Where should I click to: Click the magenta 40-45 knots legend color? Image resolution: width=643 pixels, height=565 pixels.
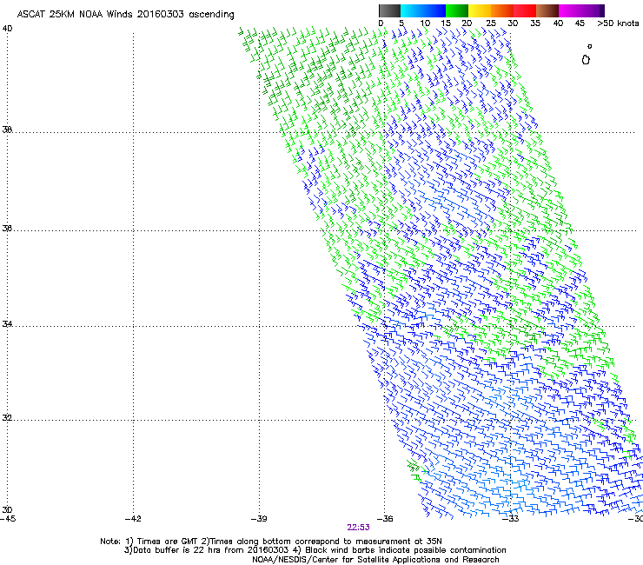point(570,10)
